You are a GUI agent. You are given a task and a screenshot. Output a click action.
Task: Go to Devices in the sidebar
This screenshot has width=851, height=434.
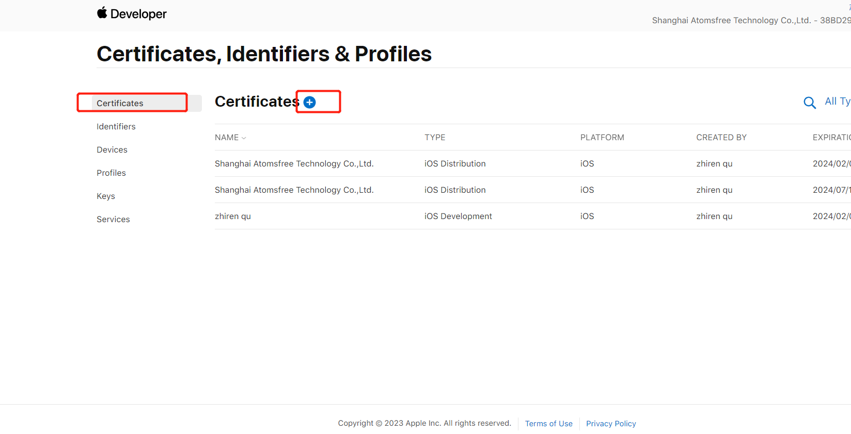(x=112, y=149)
